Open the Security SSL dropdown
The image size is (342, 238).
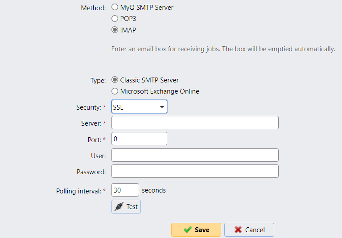coord(139,107)
